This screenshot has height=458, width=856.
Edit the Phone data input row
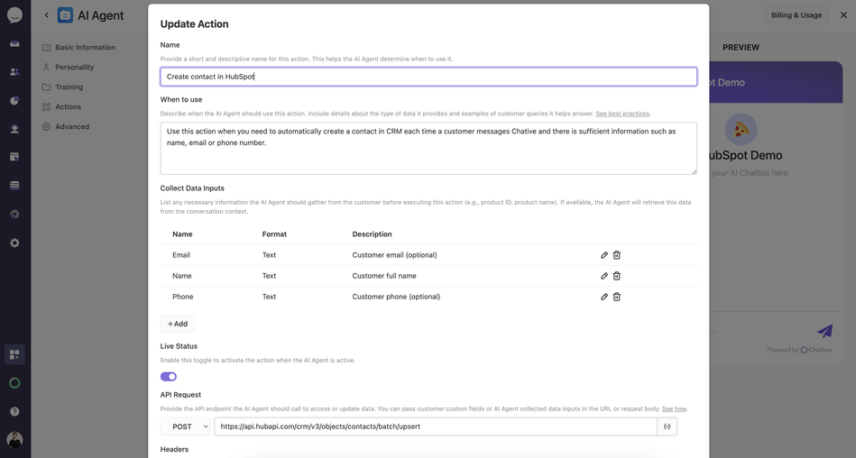pyautogui.click(x=604, y=297)
